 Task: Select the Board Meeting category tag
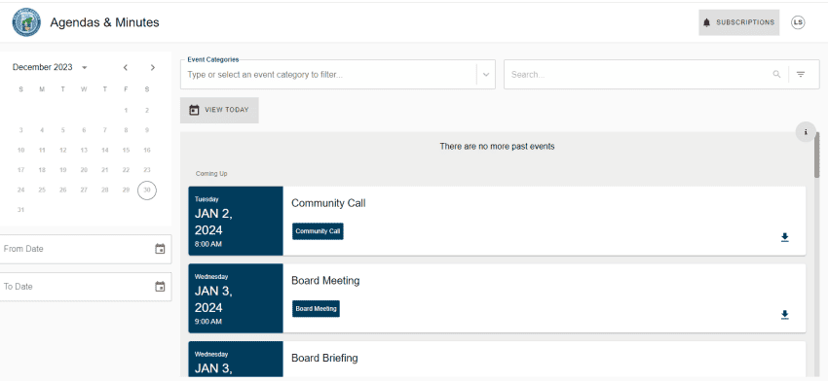316,309
